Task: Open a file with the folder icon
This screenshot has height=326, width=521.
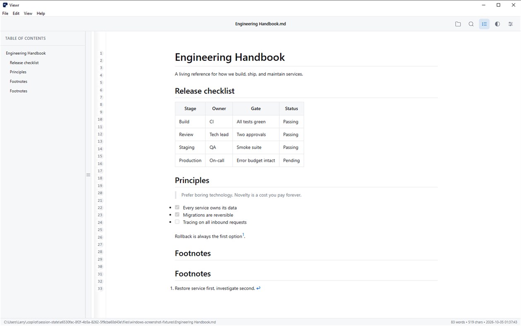Action: click(x=458, y=24)
